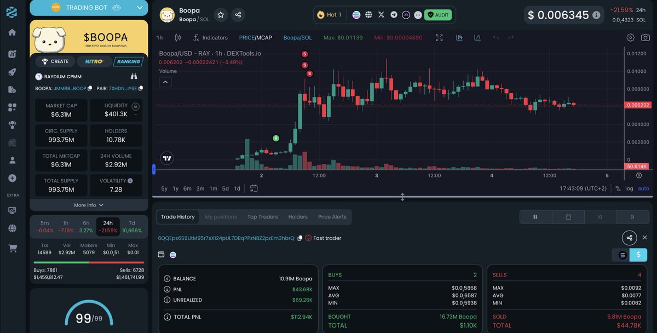
Task: Toggle between PRICE and MCAP view
Action: pos(255,38)
